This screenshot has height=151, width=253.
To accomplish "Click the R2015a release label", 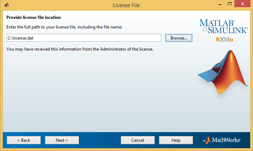I will [x=224, y=40].
